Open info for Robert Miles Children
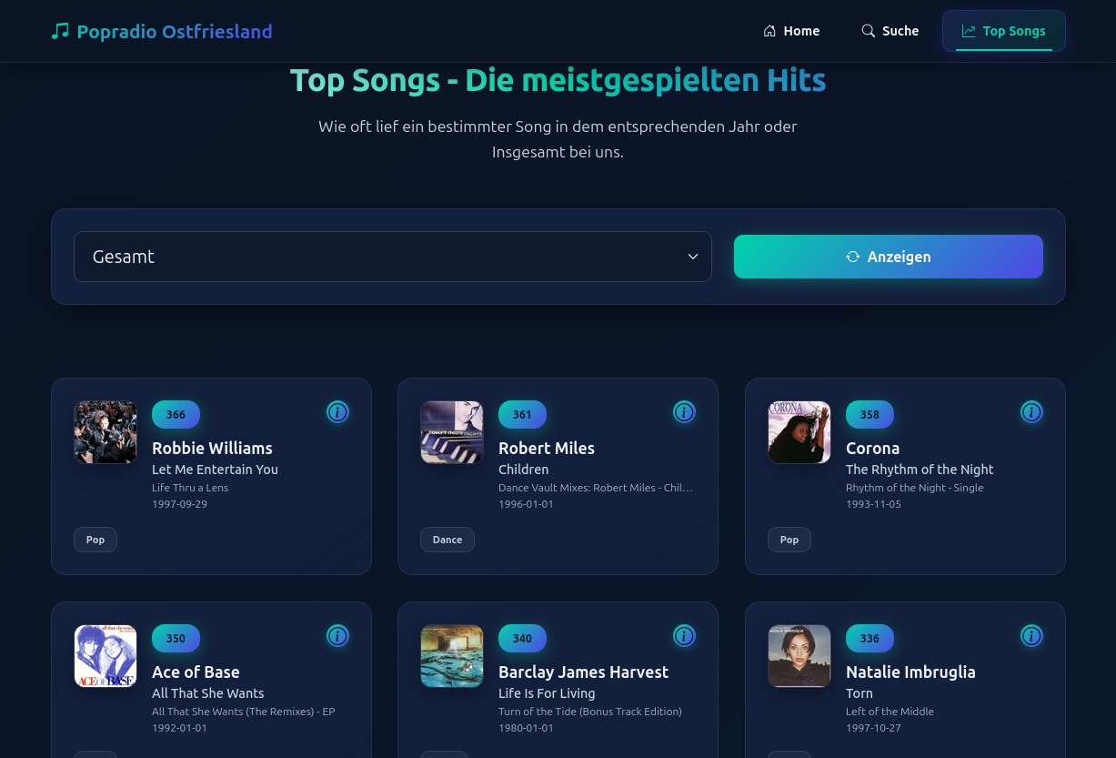This screenshot has width=1116, height=758. 684,411
